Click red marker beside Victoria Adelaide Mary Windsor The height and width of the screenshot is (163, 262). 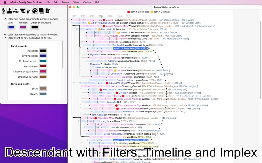coord(104,26)
